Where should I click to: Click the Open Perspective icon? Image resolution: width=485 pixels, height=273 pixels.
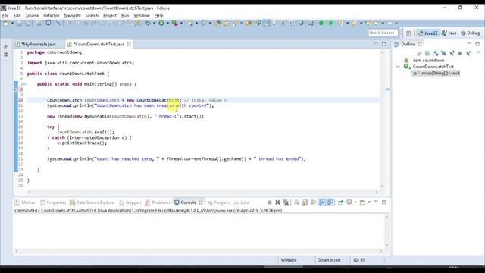[409, 33]
